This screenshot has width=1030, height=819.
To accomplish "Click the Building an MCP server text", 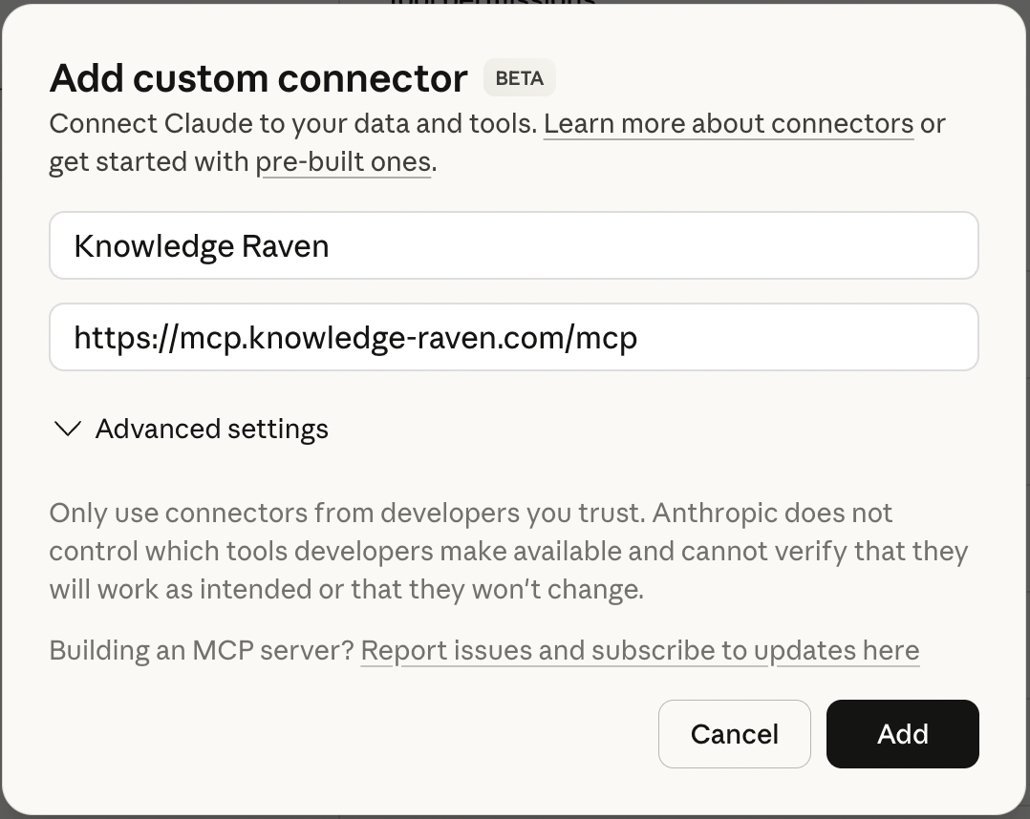I will pos(201,650).
